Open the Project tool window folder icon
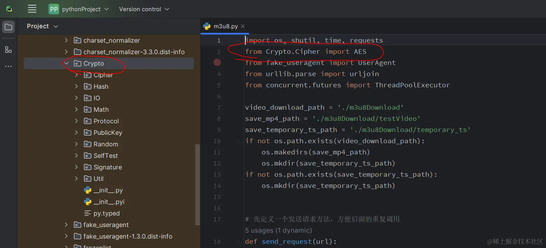This screenshot has height=248, width=546. 8,27
